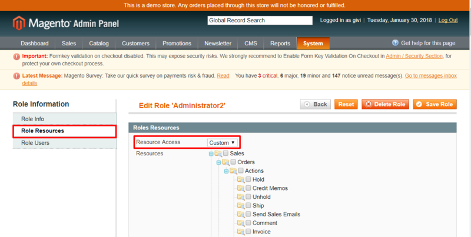
Task: Open the Newsletter menu
Action: (218, 44)
